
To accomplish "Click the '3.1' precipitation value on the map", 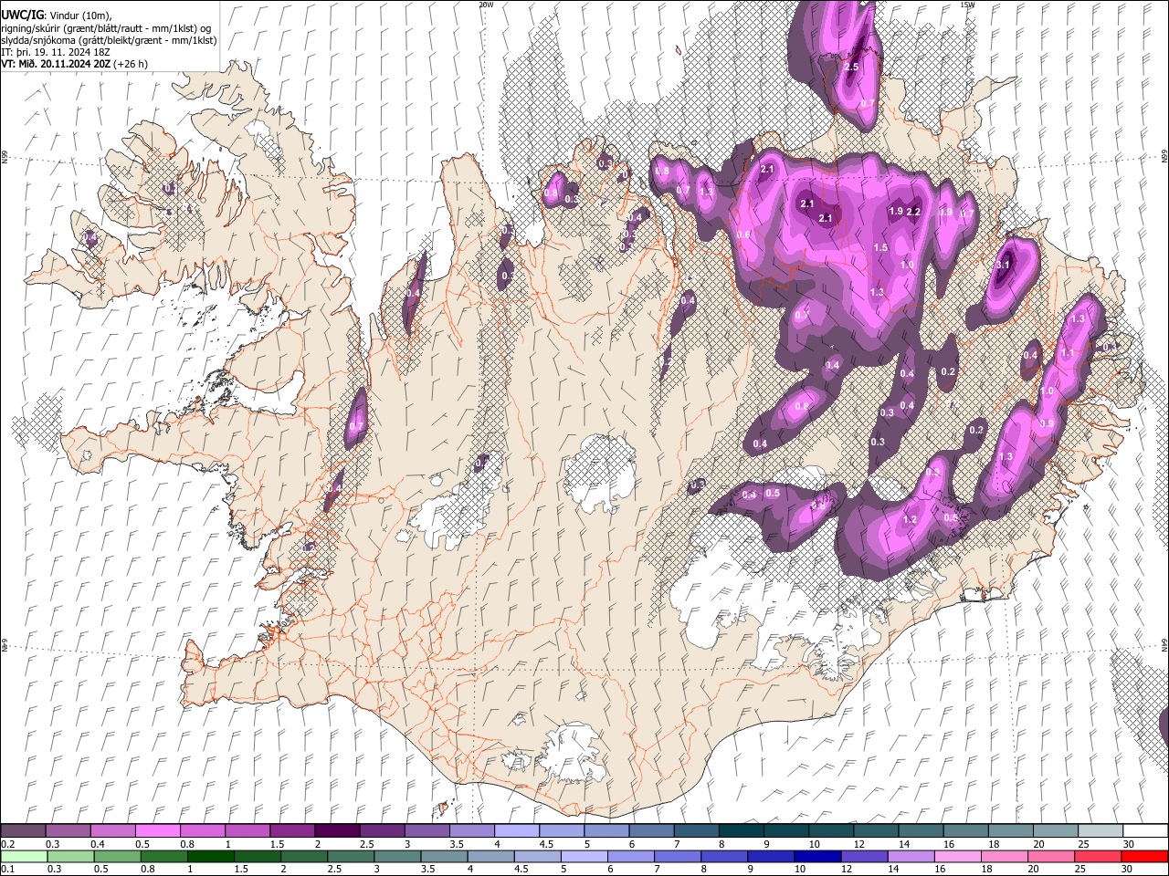I will click(x=1003, y=266).
